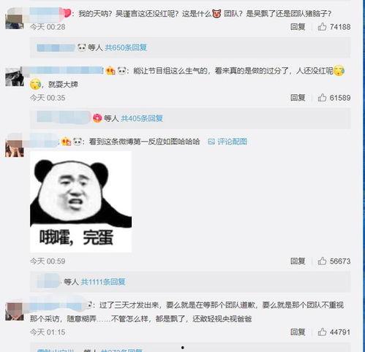This screenshot has width=365, height=352.
Task: Click avatar of the 01:15 commenter
Action: [15, 312]
